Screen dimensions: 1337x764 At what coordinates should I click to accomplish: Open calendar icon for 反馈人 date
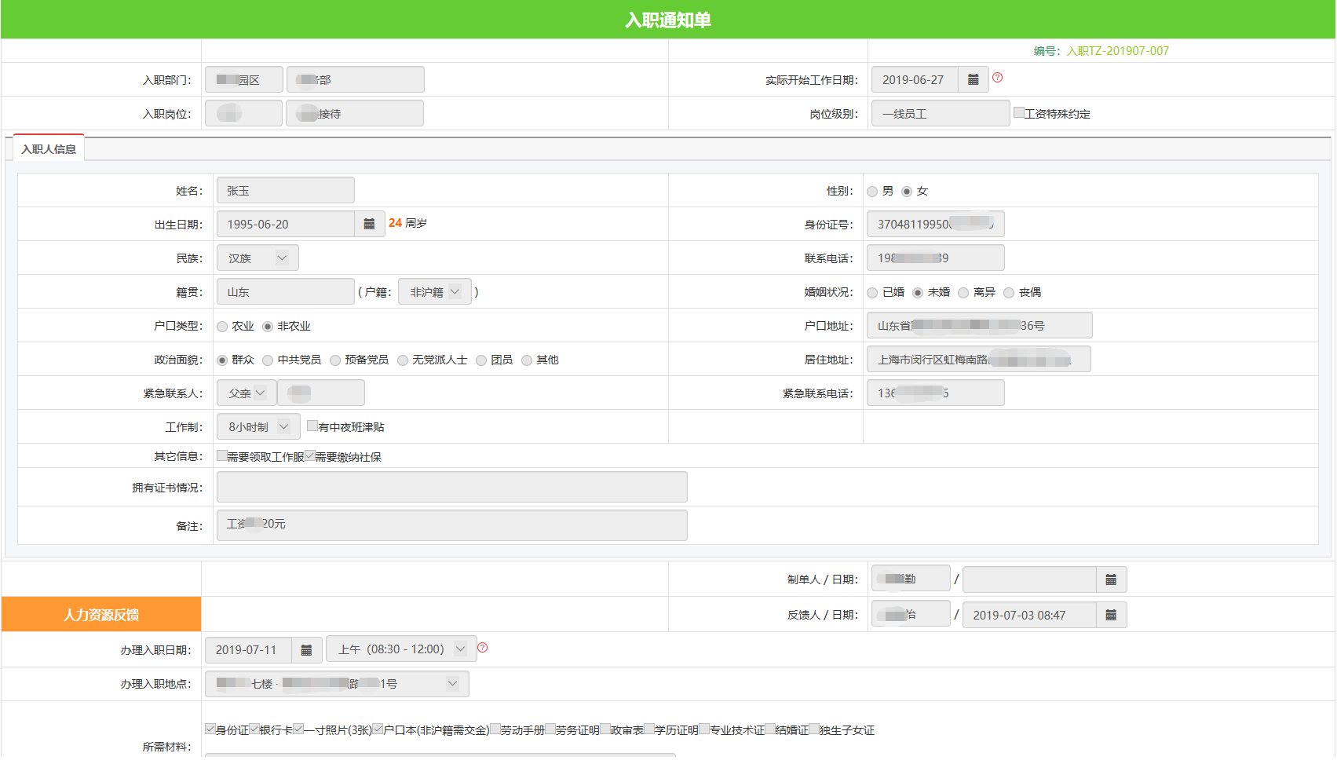1110,616
